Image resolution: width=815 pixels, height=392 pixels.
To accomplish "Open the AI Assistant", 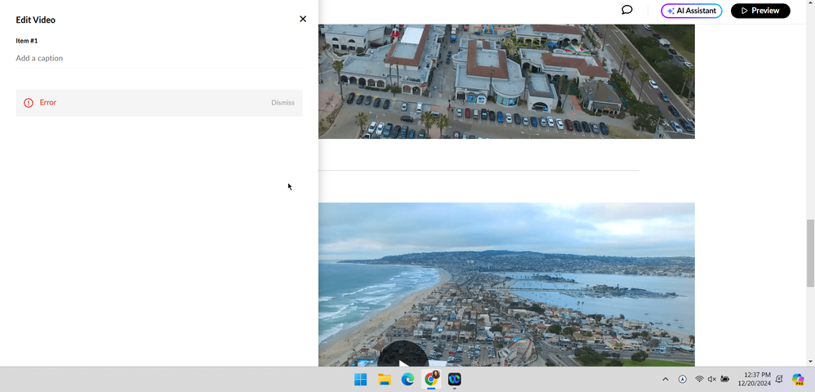I will 692,11.
